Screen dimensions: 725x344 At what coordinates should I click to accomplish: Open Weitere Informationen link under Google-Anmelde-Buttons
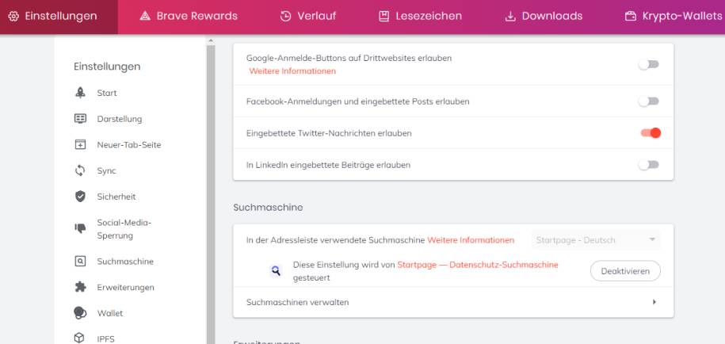click(292, 71)
